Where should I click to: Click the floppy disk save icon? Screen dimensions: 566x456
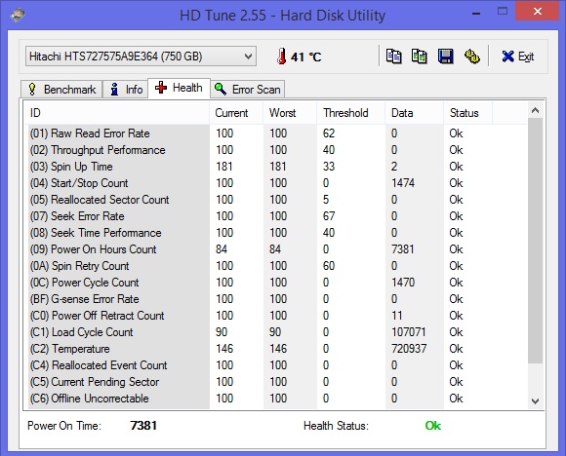tap(445, 57)
